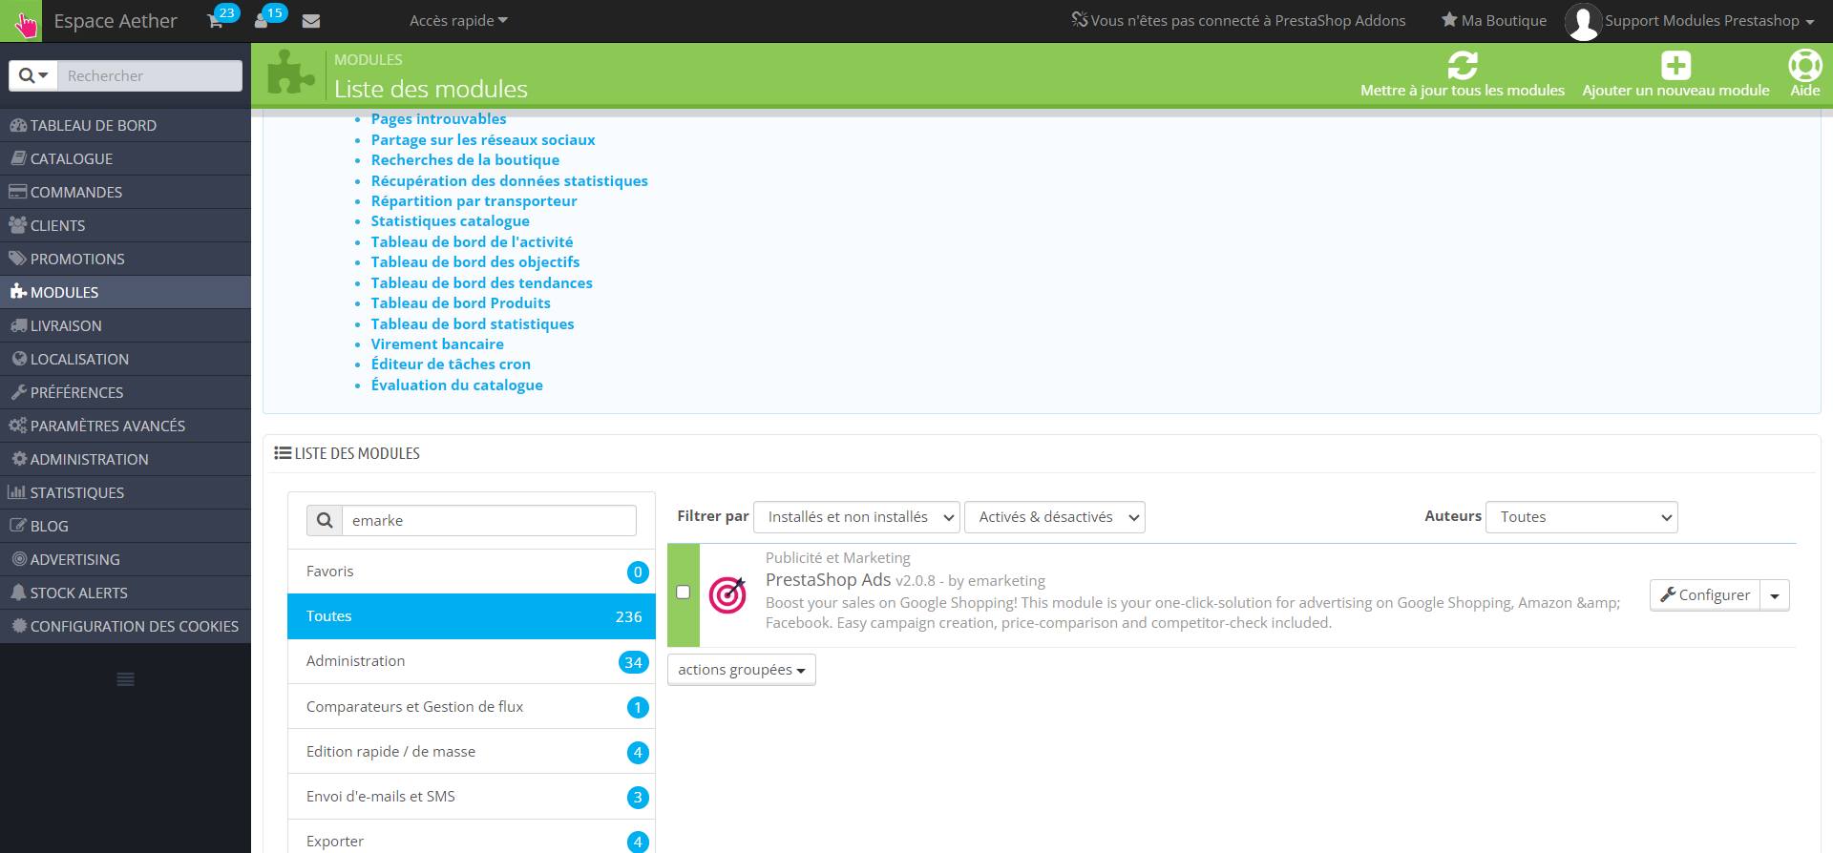Select the Administration module category
The width and height of the screenshot is (1833, 853).
tap(472, 661)
